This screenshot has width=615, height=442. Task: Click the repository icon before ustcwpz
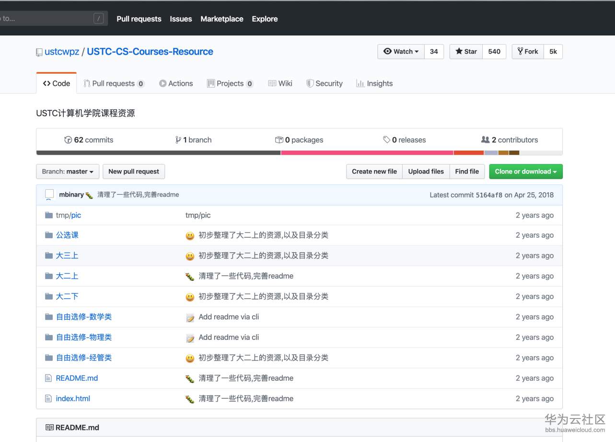coord(39,52)
